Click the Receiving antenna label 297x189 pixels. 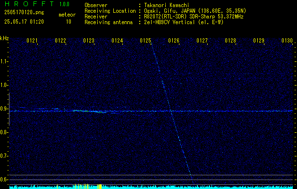[109, 22]
